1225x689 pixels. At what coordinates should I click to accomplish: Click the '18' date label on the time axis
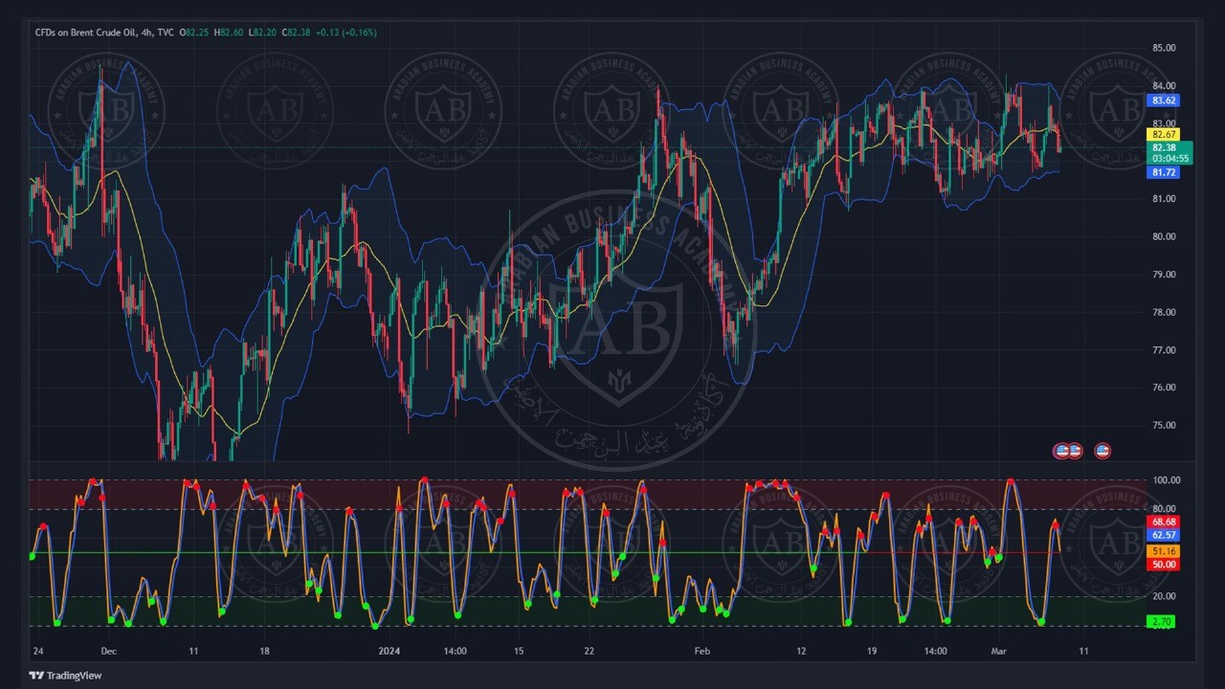pos(264,652)
